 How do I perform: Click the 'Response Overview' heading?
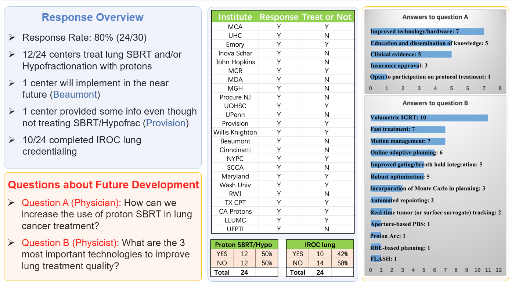(x=93, y=17)
